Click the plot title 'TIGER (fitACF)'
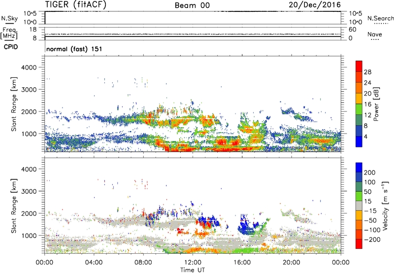Image resolution: width=394 pixels, height=273 pixels. 76,4
